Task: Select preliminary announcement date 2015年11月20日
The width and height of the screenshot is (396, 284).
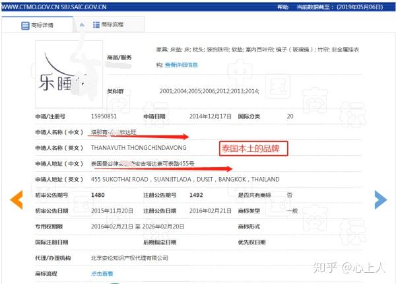Action: 112,211
